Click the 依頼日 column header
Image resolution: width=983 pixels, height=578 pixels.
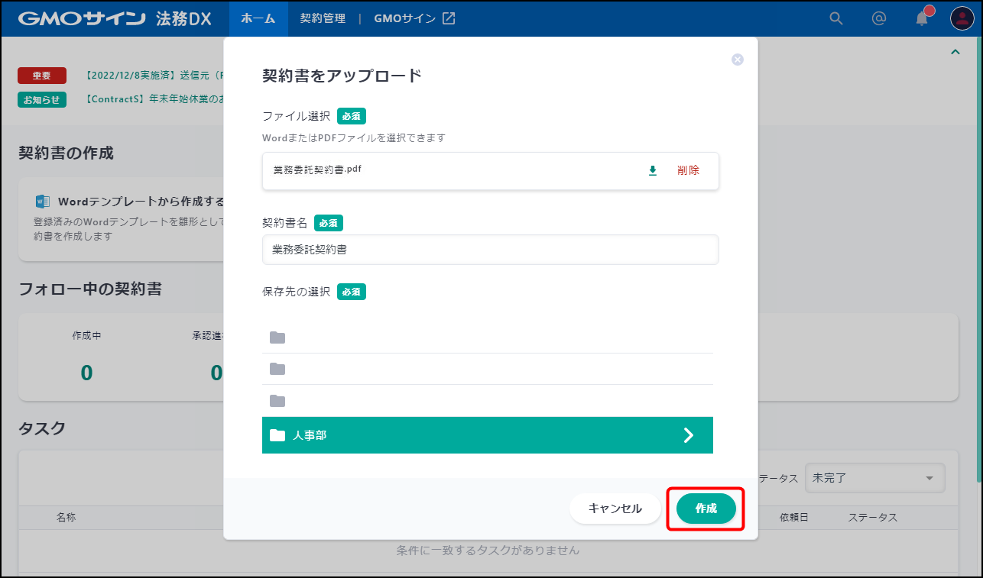coord(793,517)
